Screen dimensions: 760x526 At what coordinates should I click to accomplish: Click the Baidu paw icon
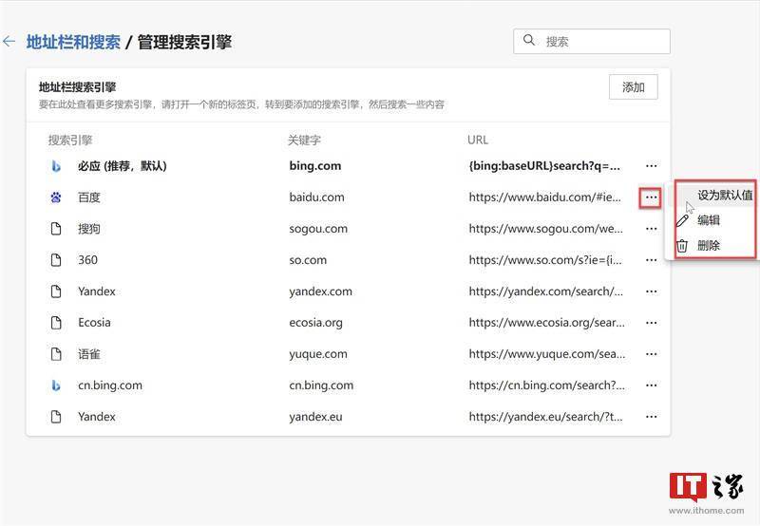pyautogui.click(x=56, y=197)
